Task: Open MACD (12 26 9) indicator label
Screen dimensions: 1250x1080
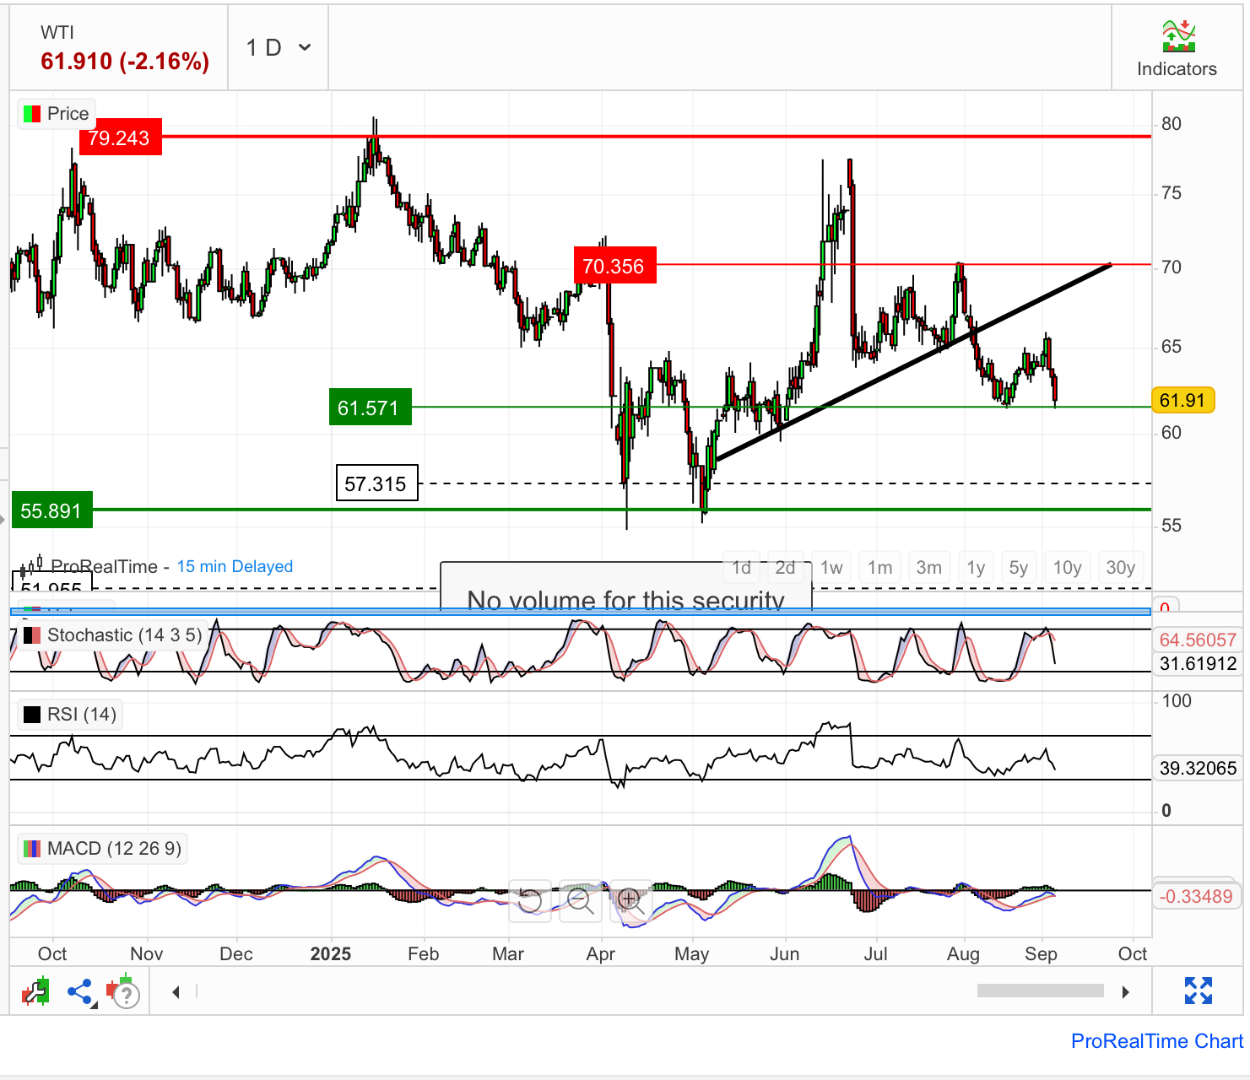Action: pos(103,848)
